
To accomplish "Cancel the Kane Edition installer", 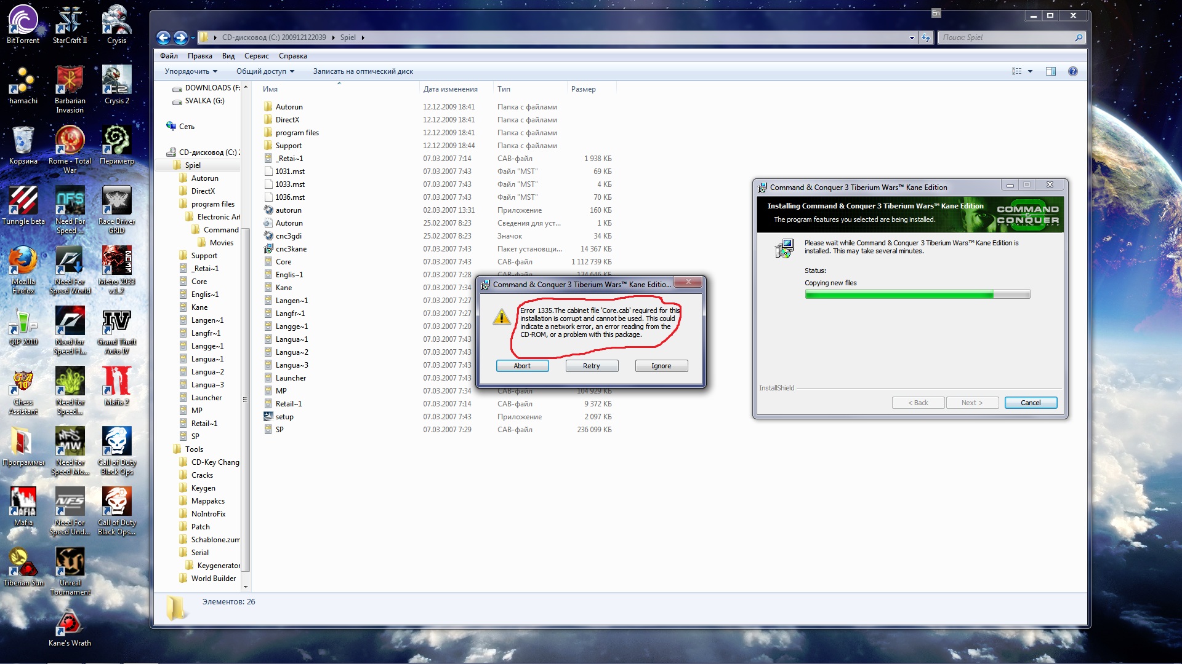I will tap(1031, 403).
